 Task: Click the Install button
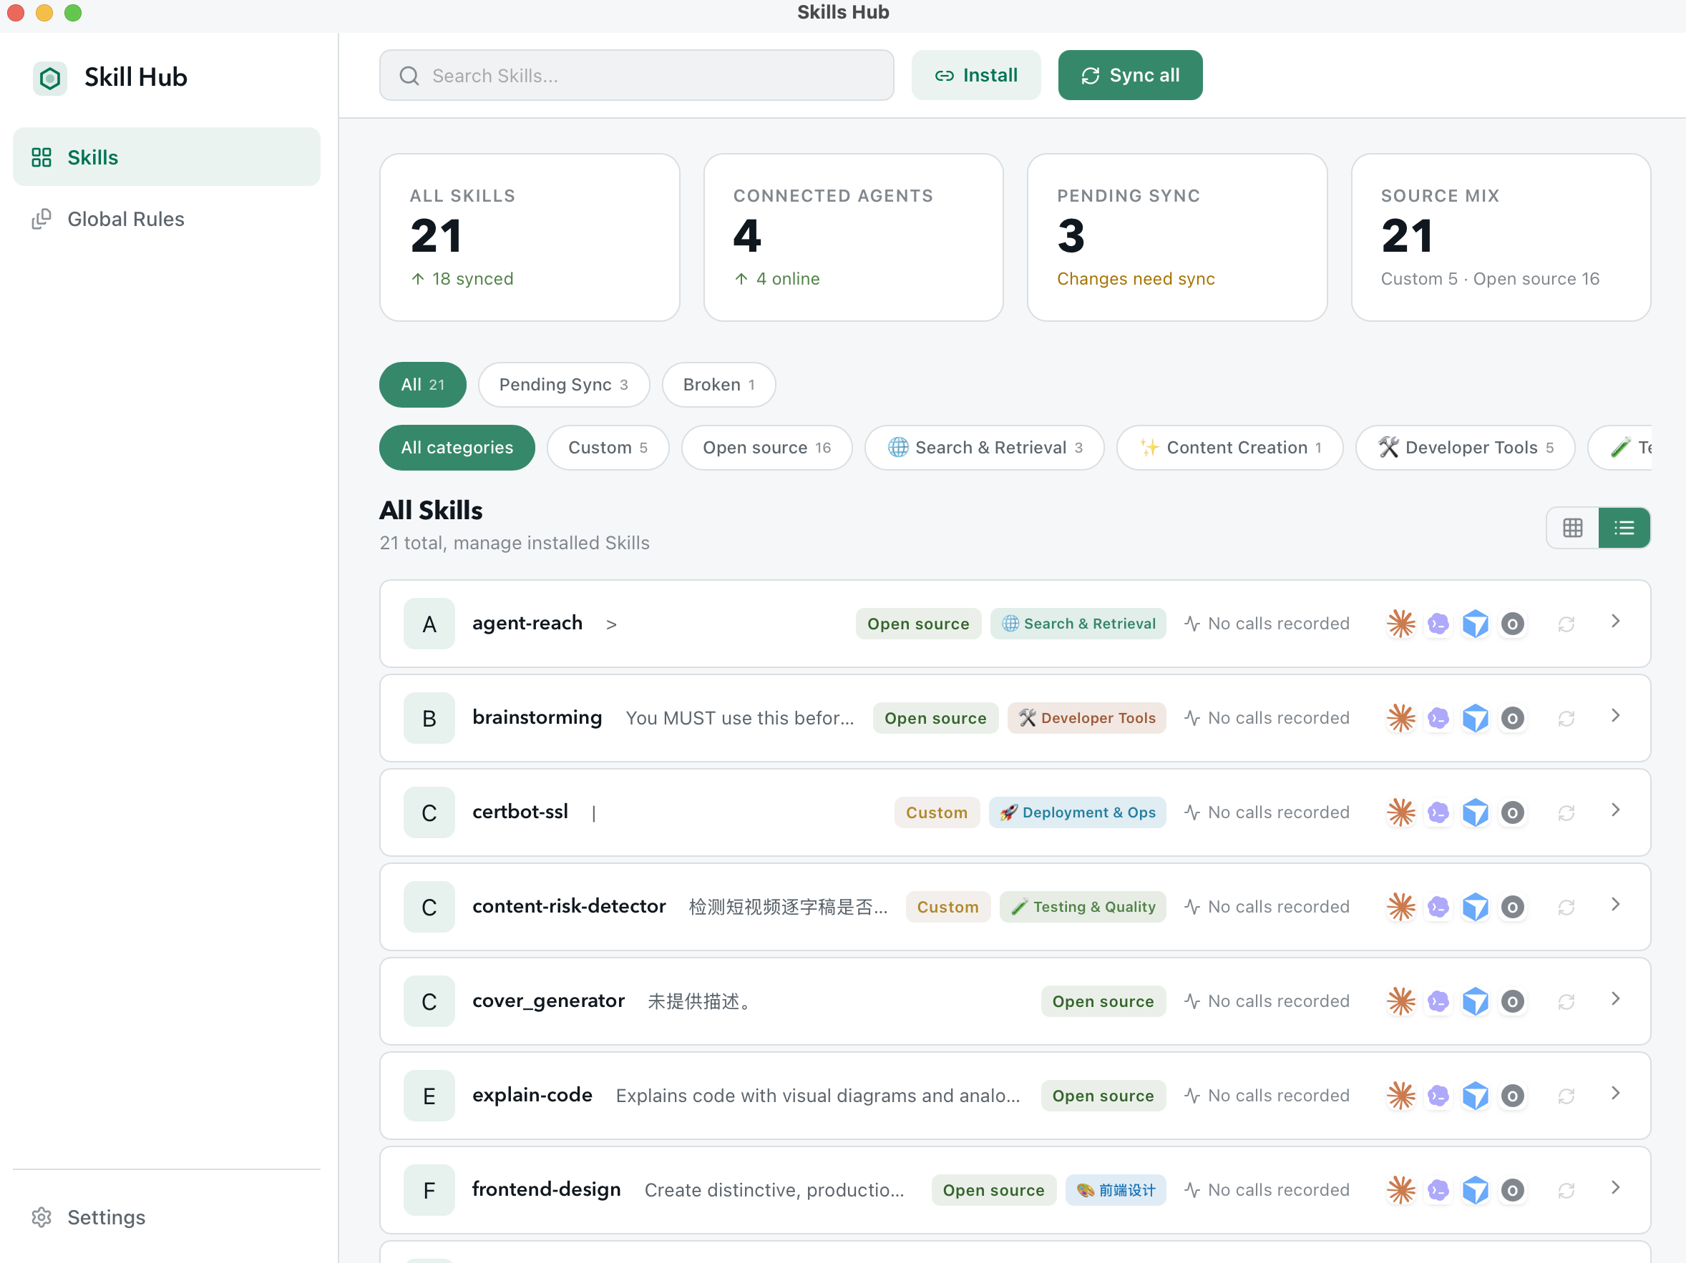click(976, 75)
